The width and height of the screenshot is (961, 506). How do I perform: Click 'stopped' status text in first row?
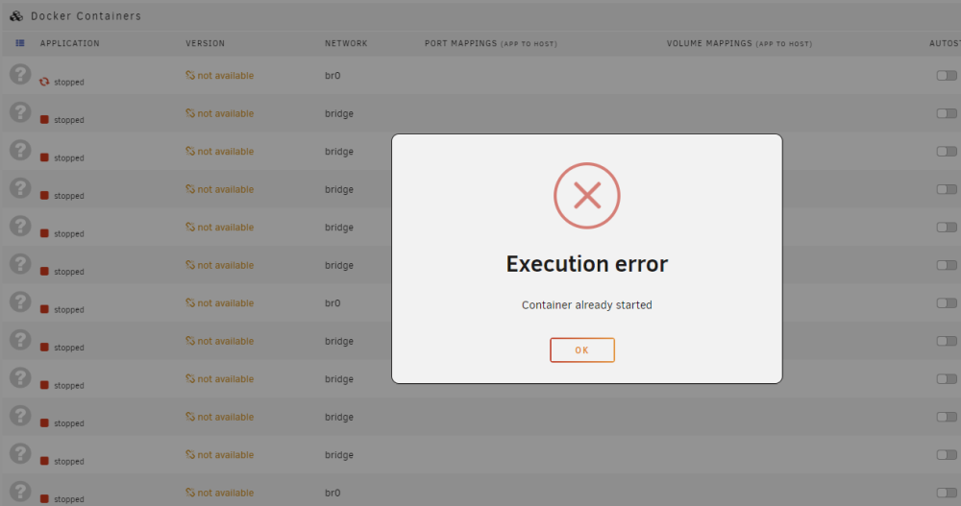pos(68,82)
